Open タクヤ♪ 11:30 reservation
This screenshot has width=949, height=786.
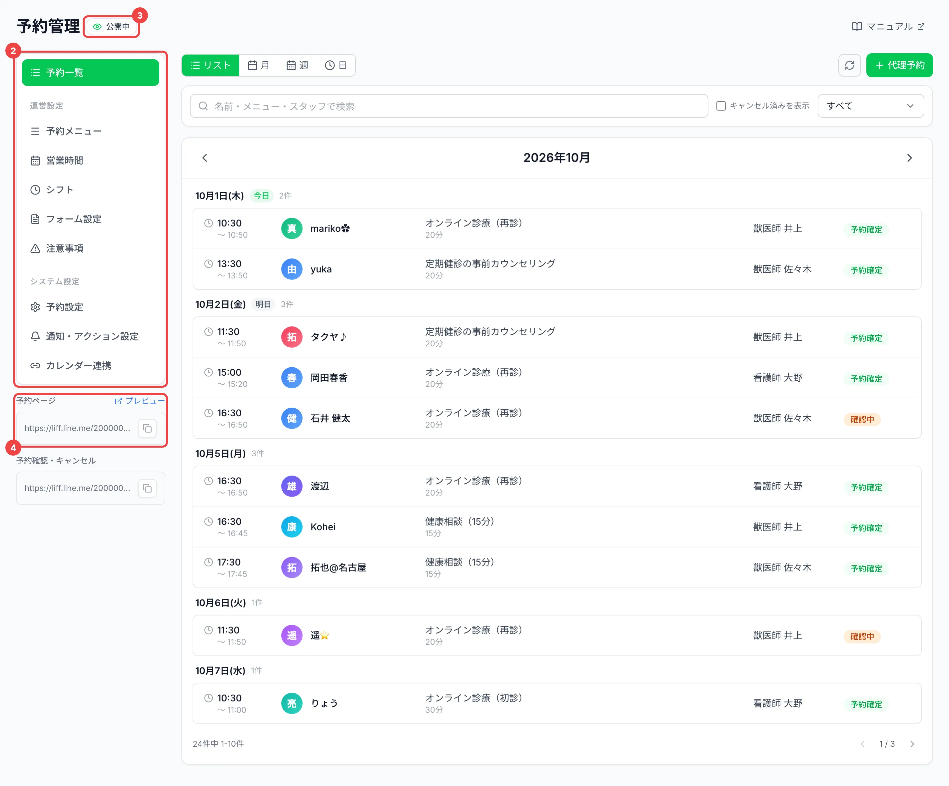[x=557, y=337]
